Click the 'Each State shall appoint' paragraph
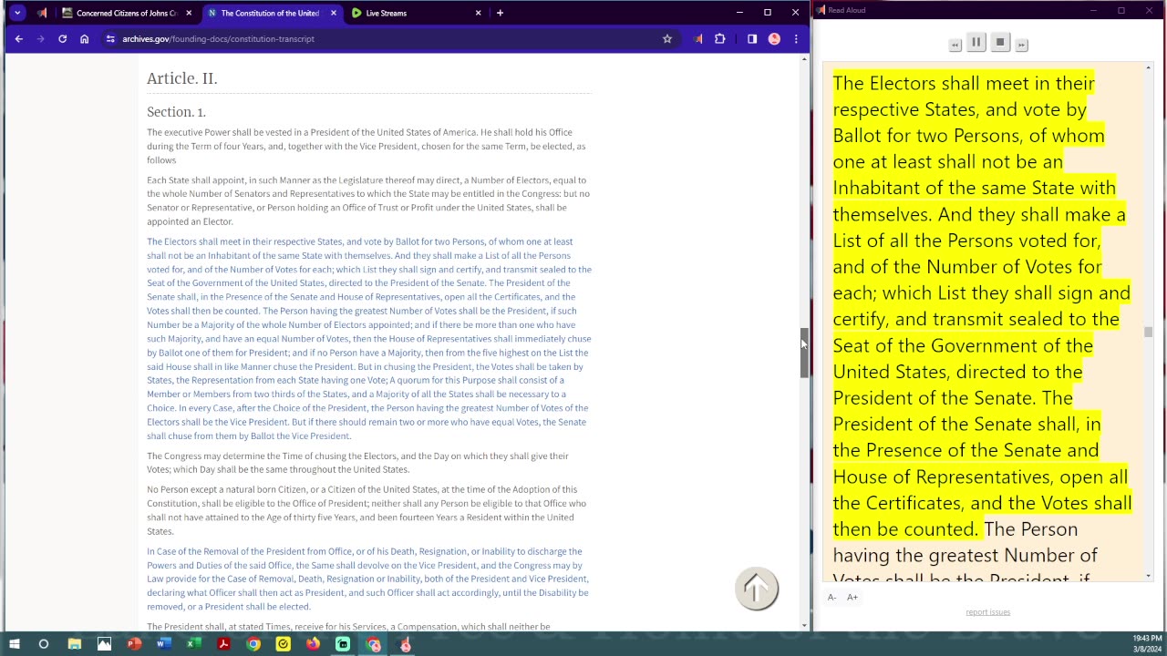Viewport: 1167px width, 656px height. (368, 200)
